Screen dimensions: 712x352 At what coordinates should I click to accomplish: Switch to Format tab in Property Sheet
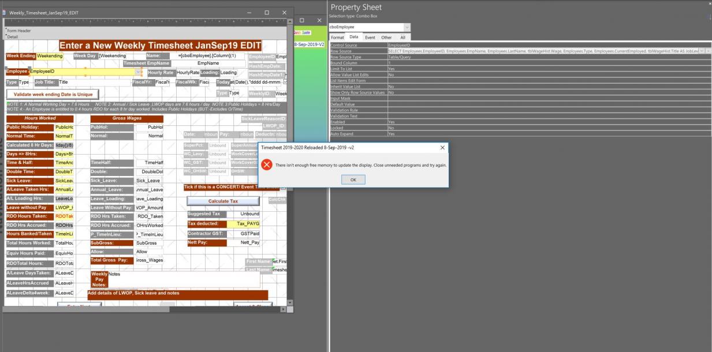(337, 38)
